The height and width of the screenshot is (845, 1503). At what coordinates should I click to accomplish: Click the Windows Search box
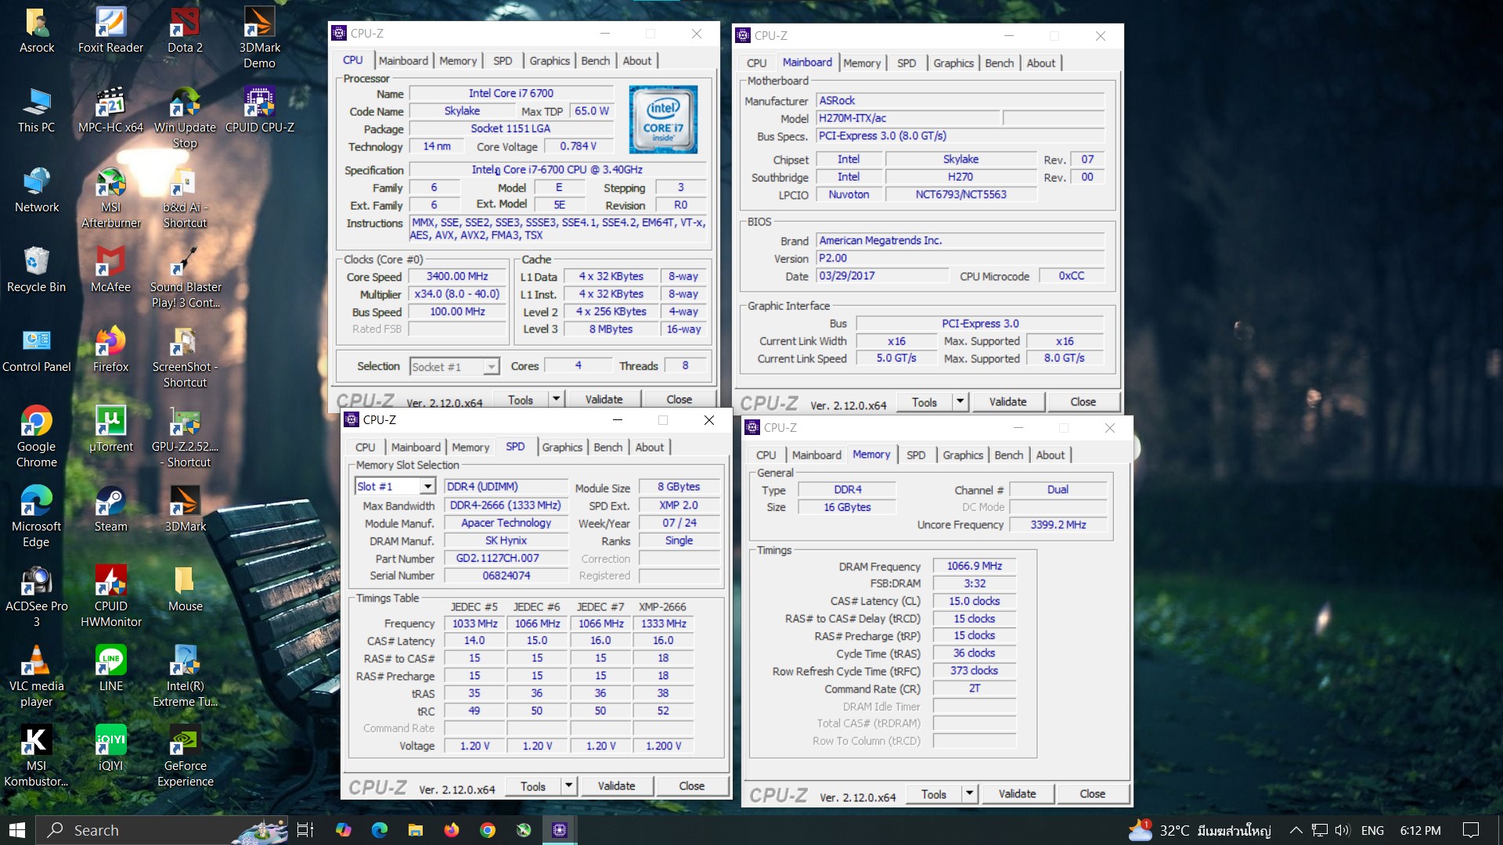tap(160, 830)
